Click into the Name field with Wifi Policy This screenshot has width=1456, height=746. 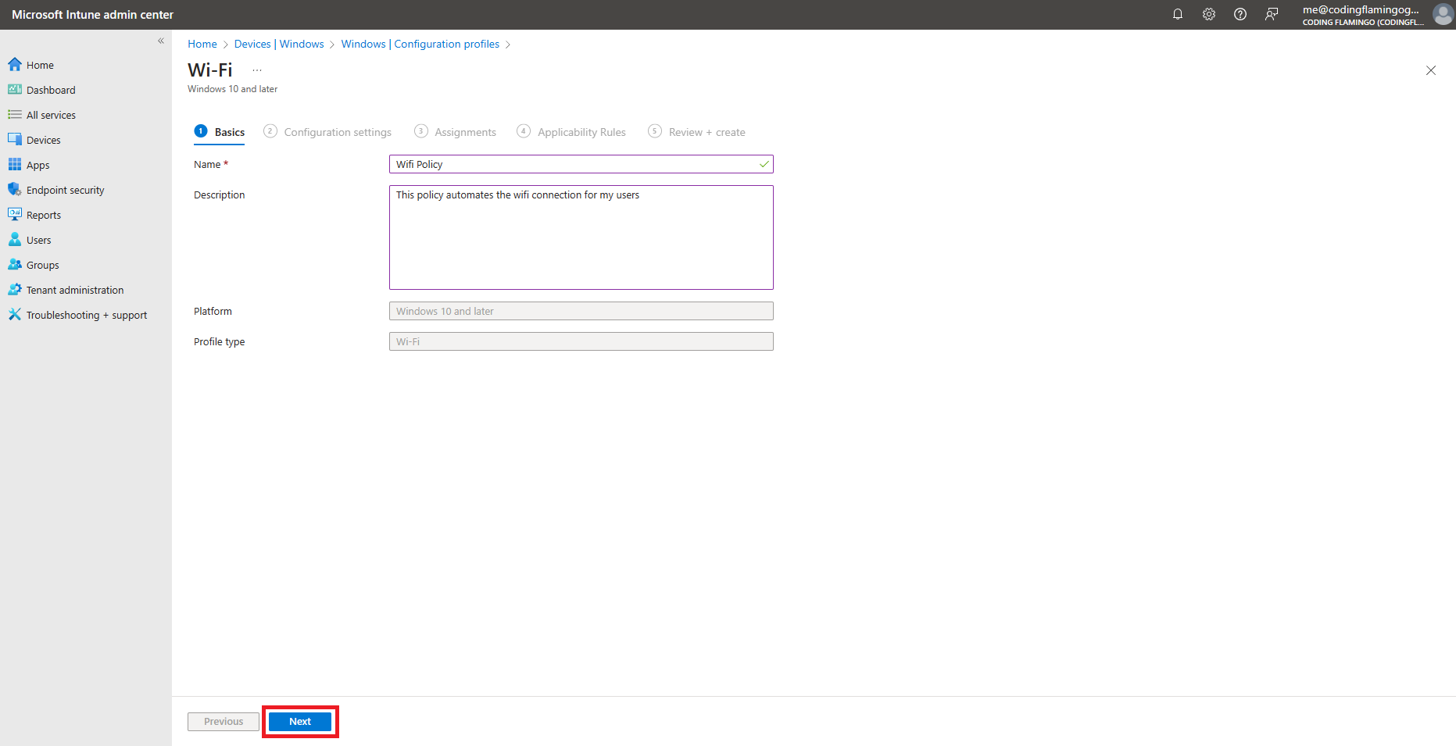click(x=581, y=164)
